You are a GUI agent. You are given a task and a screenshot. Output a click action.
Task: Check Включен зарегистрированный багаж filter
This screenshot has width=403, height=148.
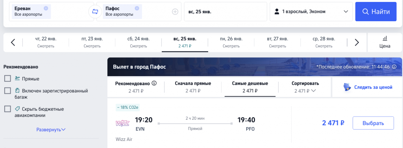(7, 91)
